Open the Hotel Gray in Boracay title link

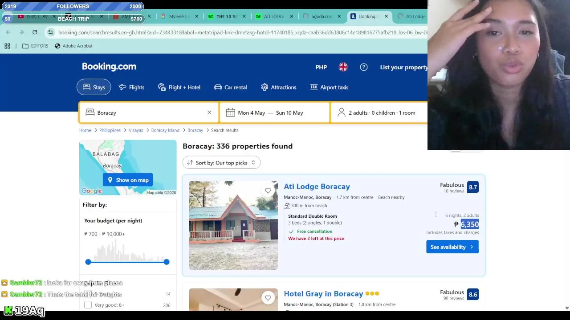(x=323, y=294)
